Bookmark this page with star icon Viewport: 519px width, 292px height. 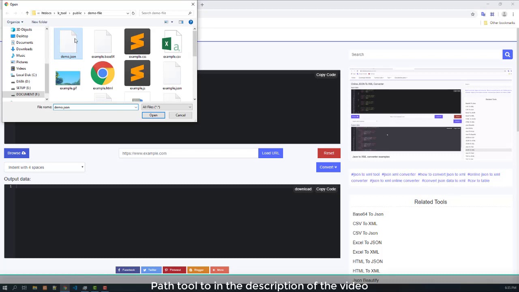pyautogui.click(x=473, y=14)
